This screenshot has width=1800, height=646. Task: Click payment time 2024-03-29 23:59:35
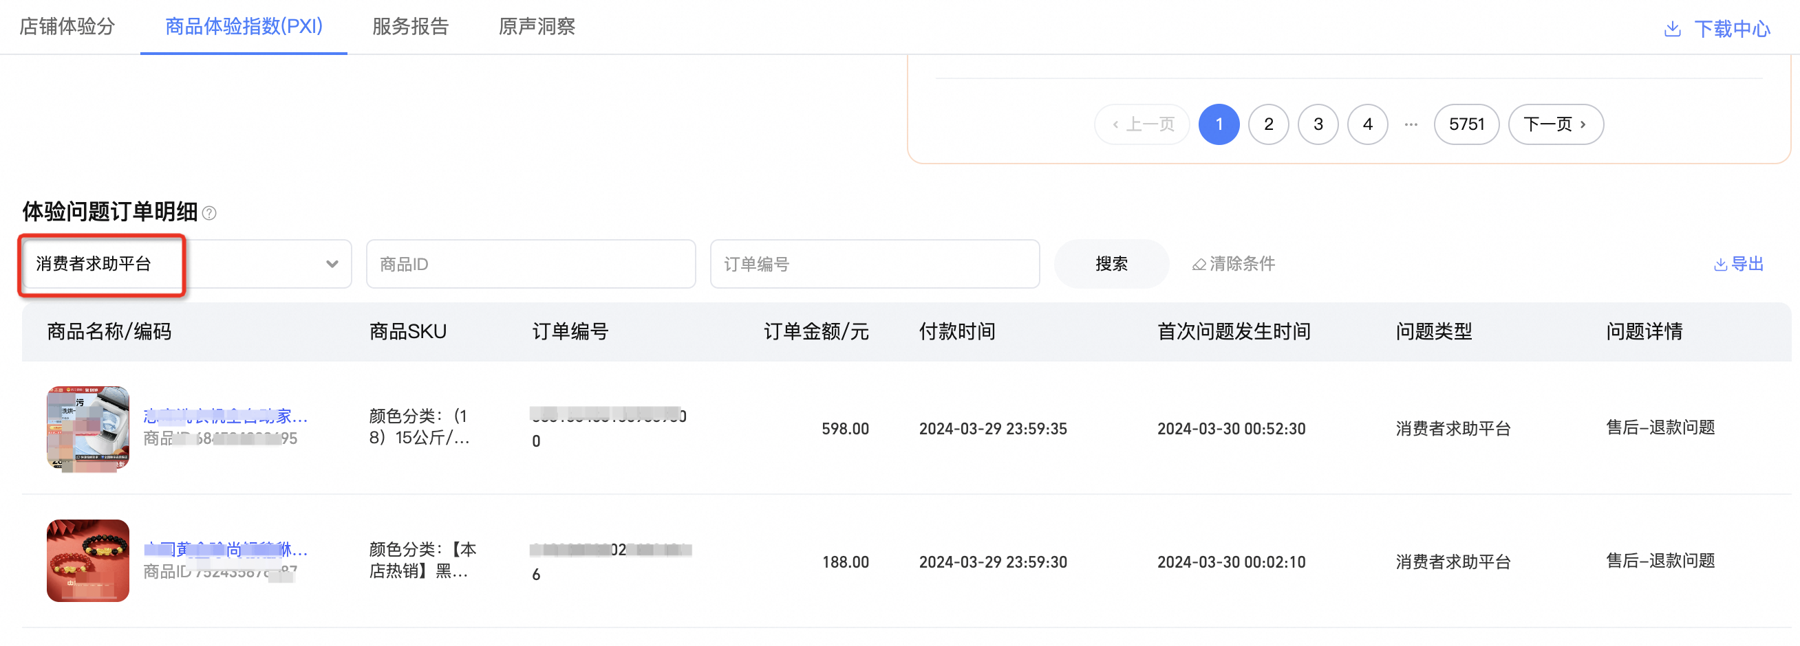tap(993, 428)
